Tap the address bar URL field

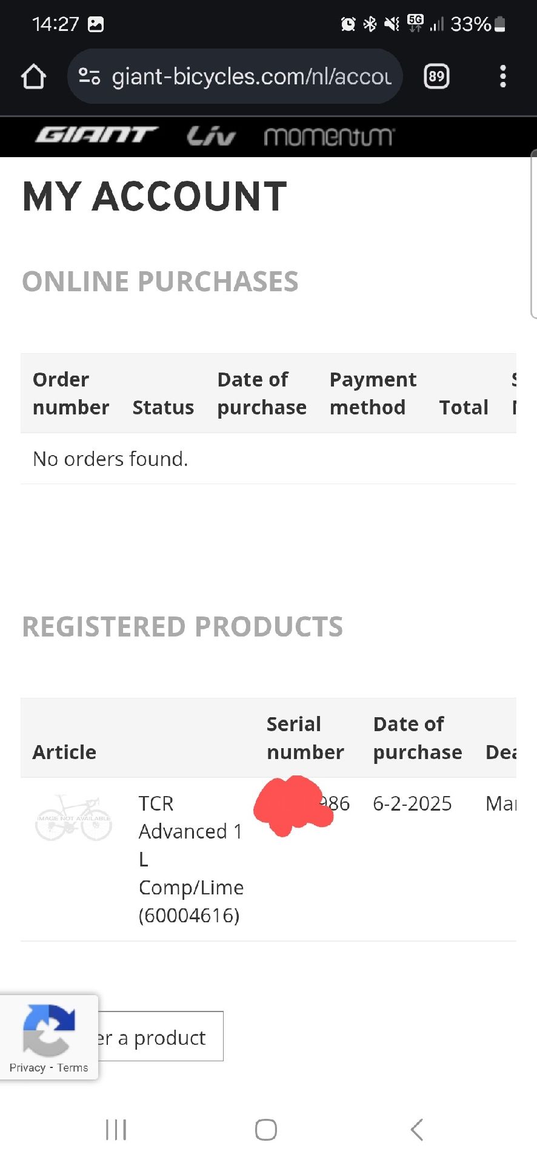[252, 76]
